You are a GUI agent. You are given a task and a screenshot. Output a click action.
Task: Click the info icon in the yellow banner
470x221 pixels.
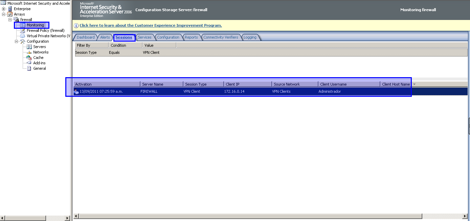click(x=76, y=25)
